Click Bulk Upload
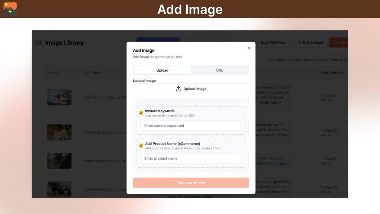 (309, 42)
